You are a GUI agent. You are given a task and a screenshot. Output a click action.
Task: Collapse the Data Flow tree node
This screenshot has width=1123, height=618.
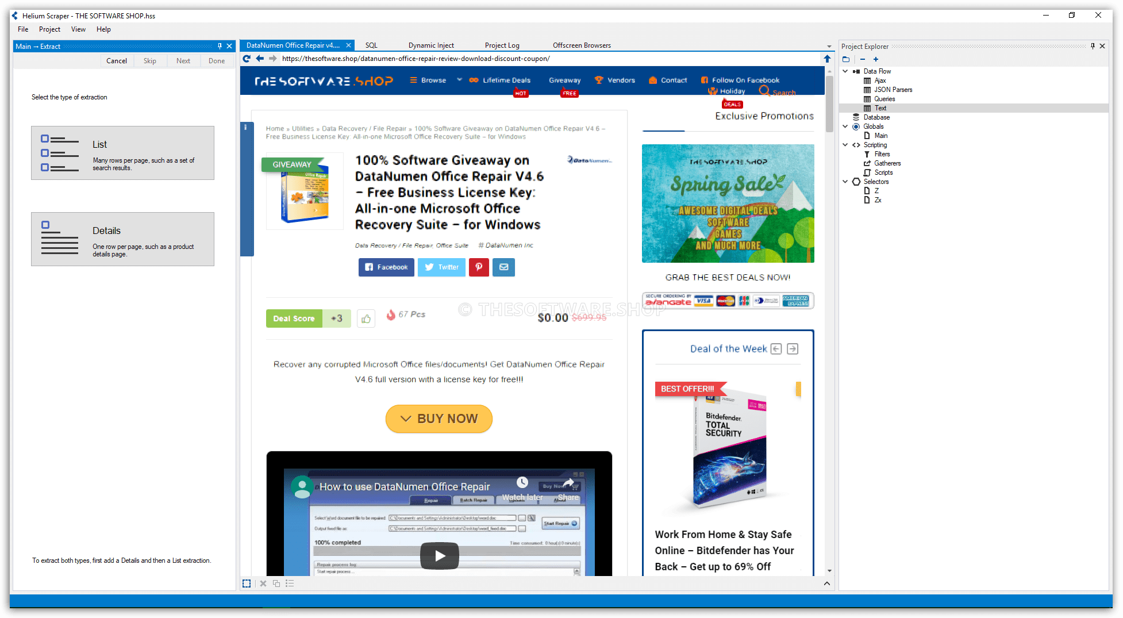(845, 71)
